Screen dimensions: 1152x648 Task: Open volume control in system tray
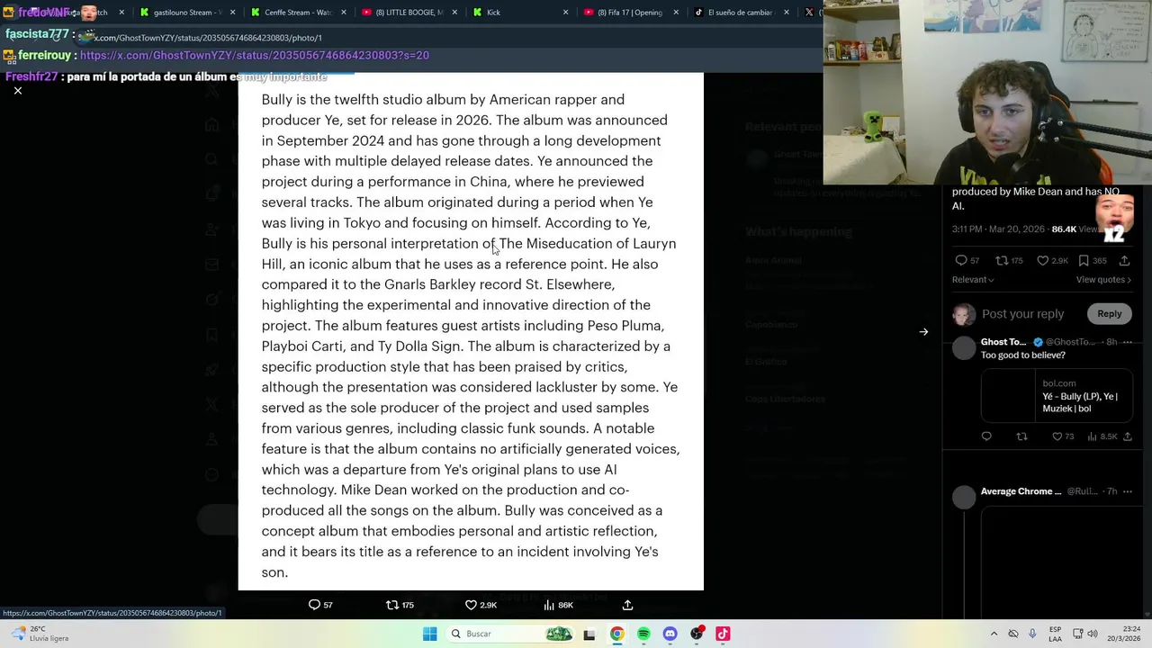1093,634
